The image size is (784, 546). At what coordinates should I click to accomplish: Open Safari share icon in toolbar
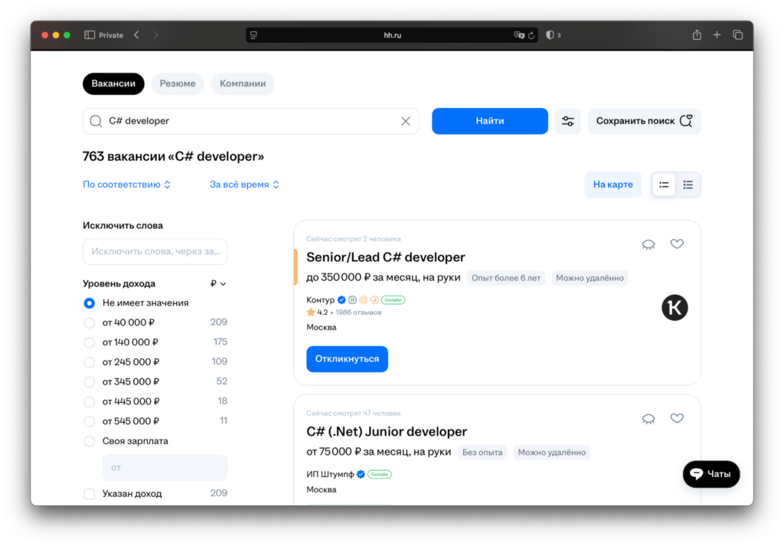pos(697,35)
